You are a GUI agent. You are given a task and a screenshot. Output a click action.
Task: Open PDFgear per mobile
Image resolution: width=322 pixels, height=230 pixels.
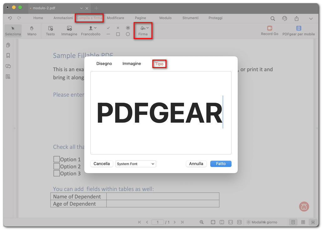(298, 28)
